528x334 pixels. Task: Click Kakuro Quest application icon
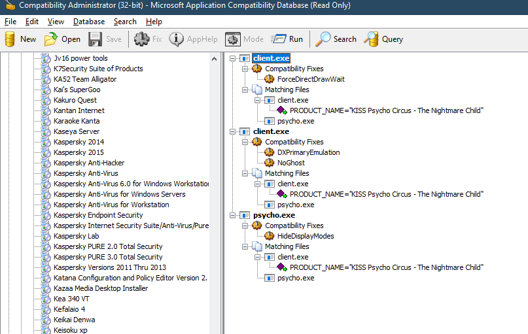[x=46, y=100]
